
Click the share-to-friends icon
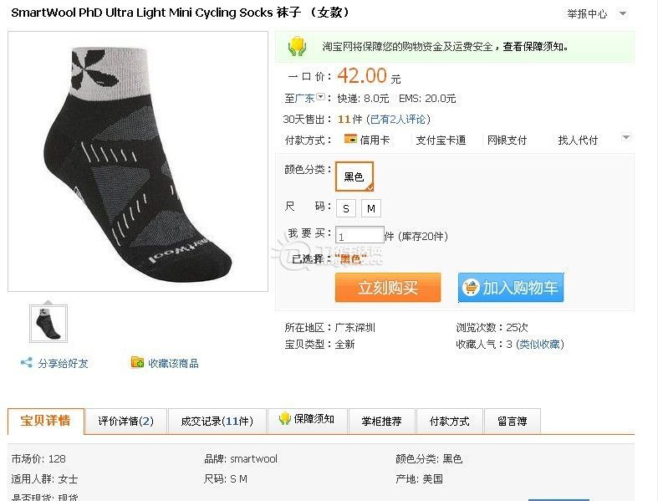point(27,362)
